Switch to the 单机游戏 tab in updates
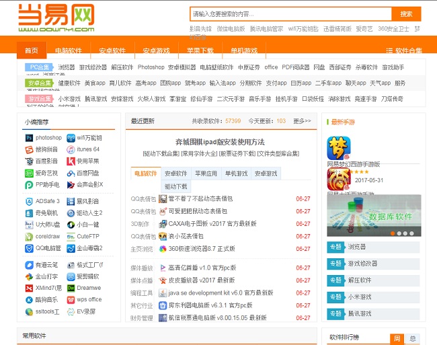Screen dimensions: 437x345 [x=236, y=174]
